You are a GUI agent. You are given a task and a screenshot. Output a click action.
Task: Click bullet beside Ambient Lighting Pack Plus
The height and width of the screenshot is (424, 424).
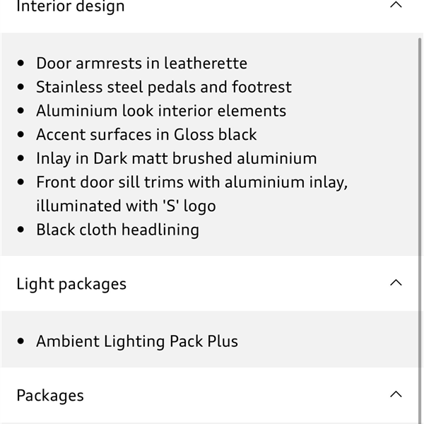(20, 341)
